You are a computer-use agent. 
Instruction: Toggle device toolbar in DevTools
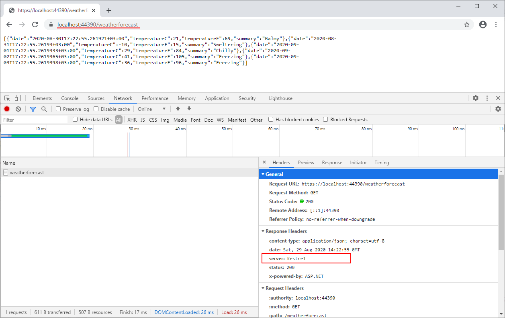(x=18, y=98)
